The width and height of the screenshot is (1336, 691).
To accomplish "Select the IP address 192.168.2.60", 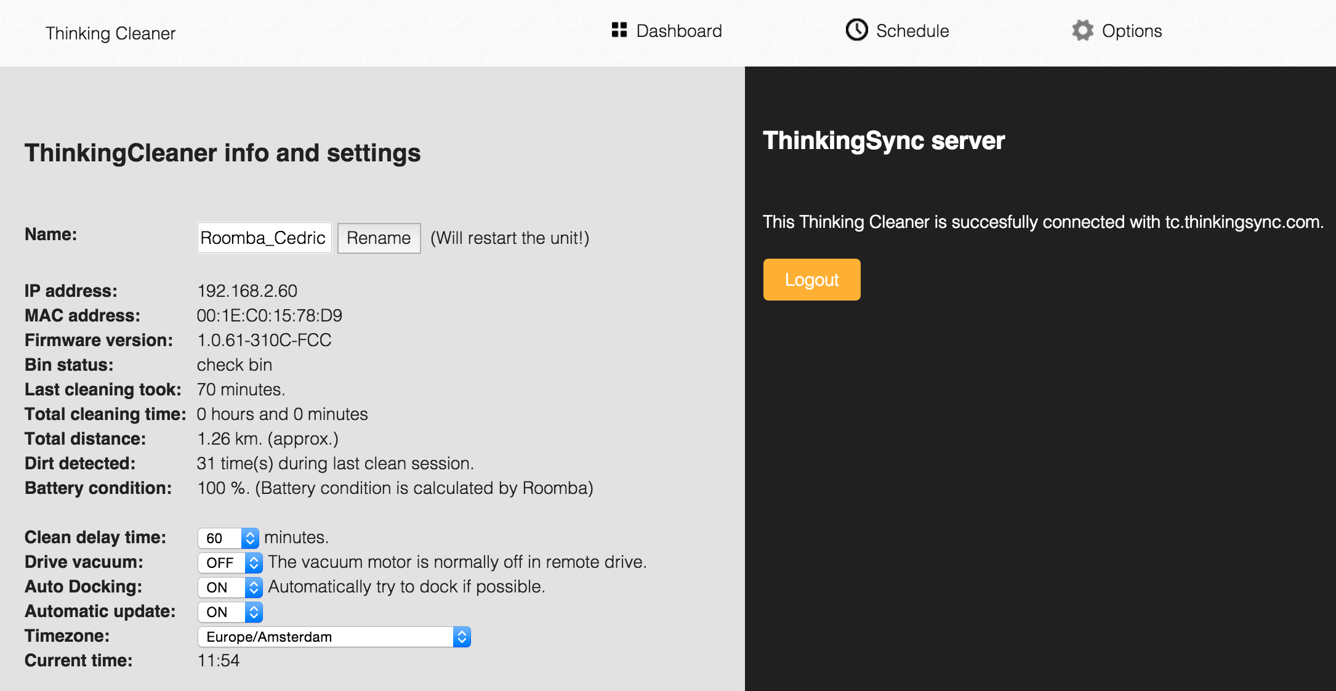I will 247,291.
